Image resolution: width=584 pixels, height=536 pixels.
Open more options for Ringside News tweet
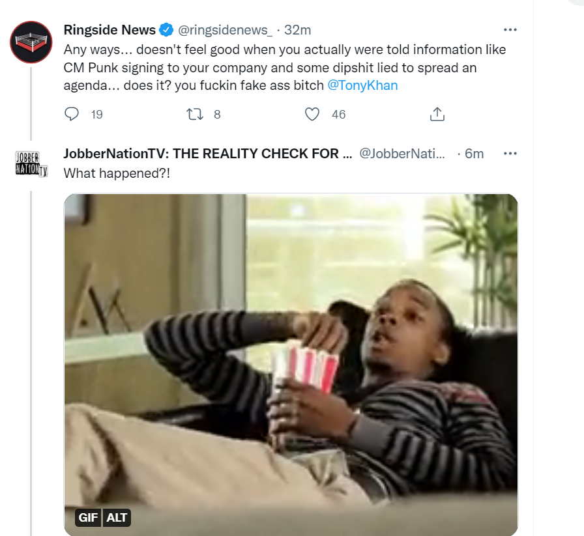click(510, 30)
